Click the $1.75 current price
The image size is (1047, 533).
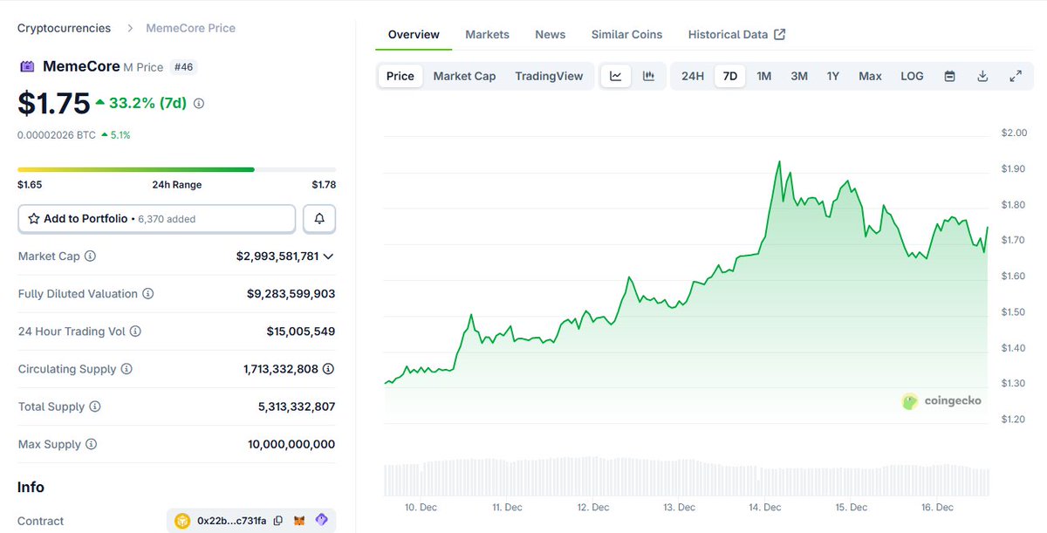point(54,103)
